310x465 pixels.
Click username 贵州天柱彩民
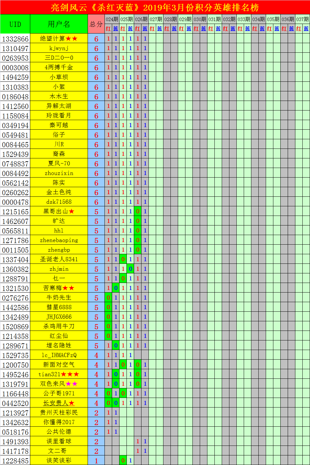pos(59,412)
